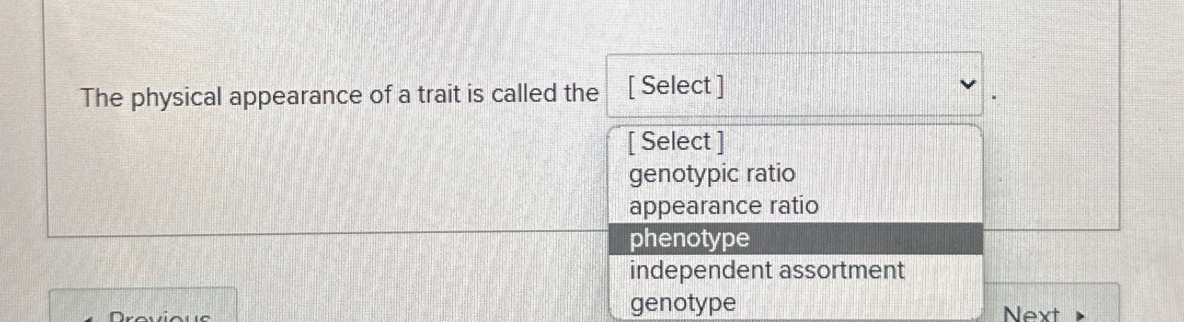Viewport: 1184px width, 322px height.
Task: Click the question text about physical appearance
Action: coord(340,94)
